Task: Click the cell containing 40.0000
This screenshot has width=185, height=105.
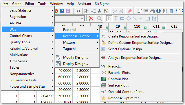Action: coord(64,71)
